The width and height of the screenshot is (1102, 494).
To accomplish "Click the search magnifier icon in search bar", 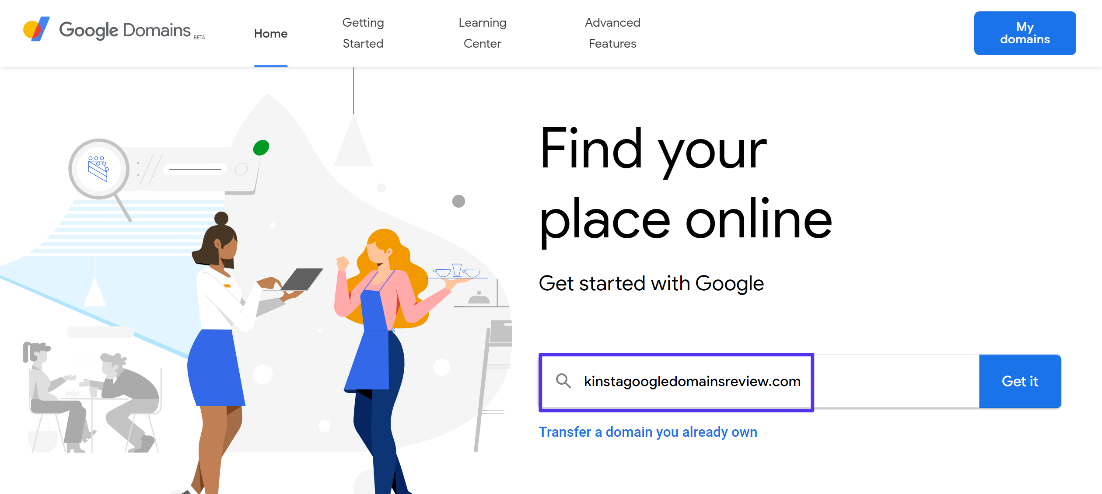I will click(563, 381).
